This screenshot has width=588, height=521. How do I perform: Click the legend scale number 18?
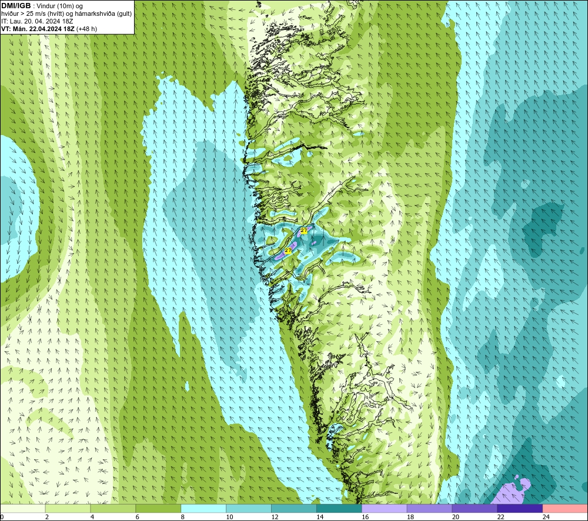tap(410, 517)
